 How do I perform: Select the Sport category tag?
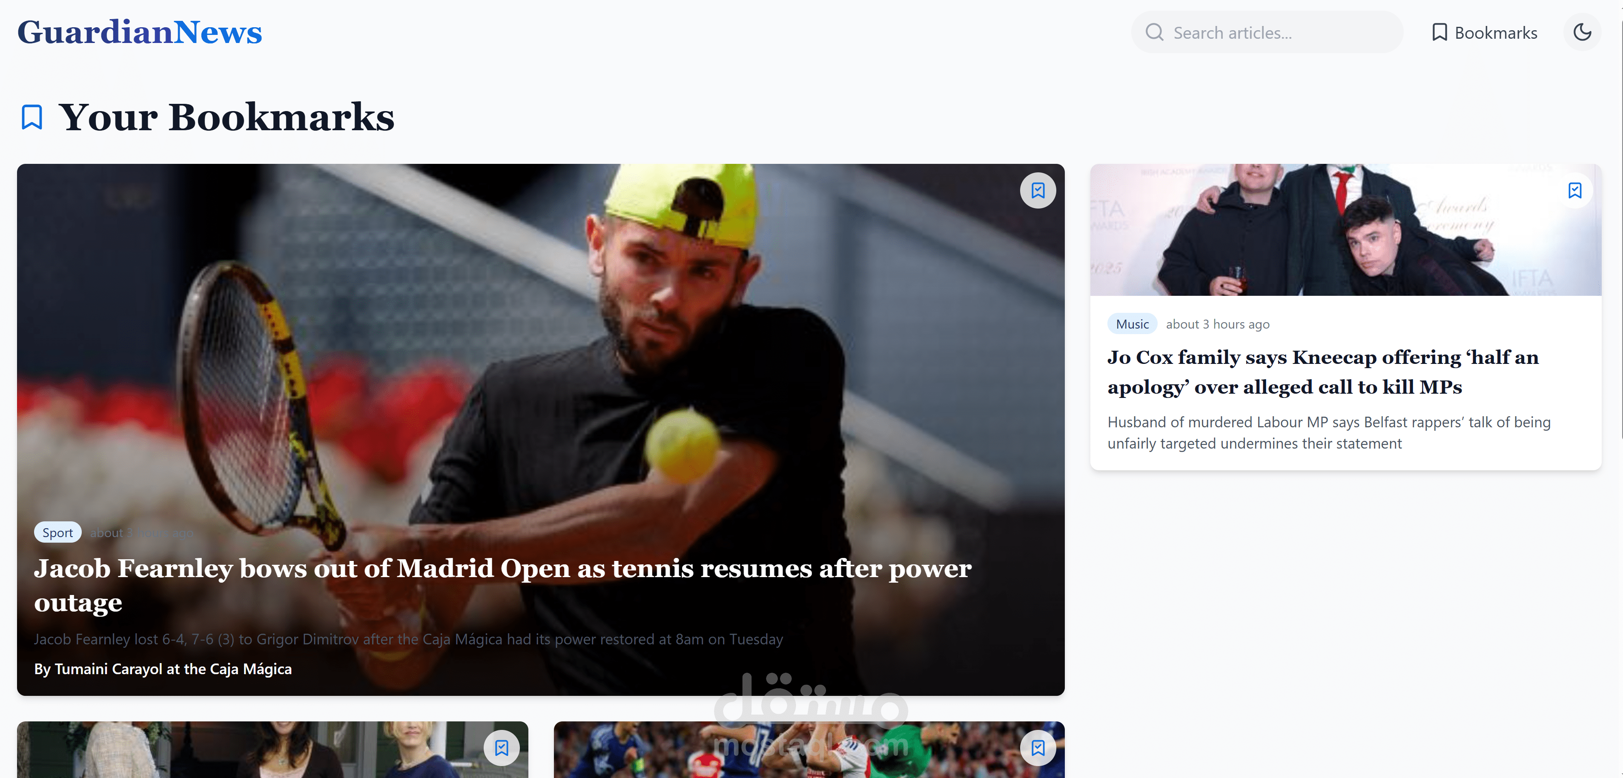(57, 532)
